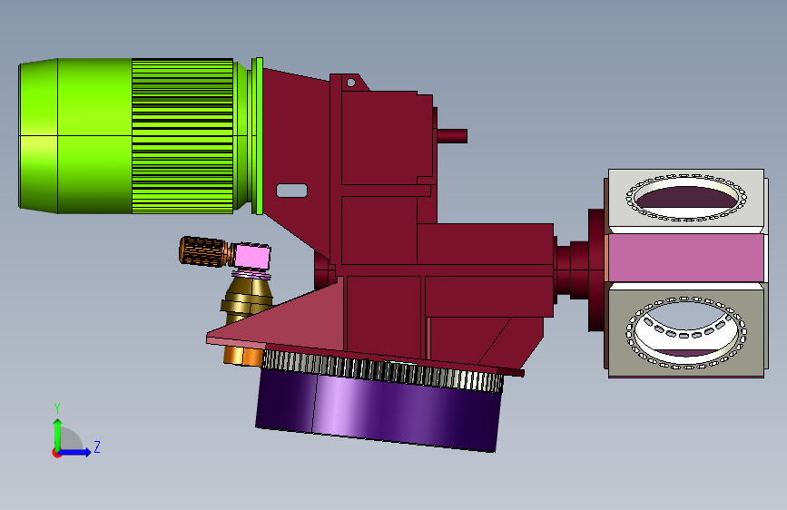
Task: Select the small output shaft stub on the gearbox
Action: (452, 136)
